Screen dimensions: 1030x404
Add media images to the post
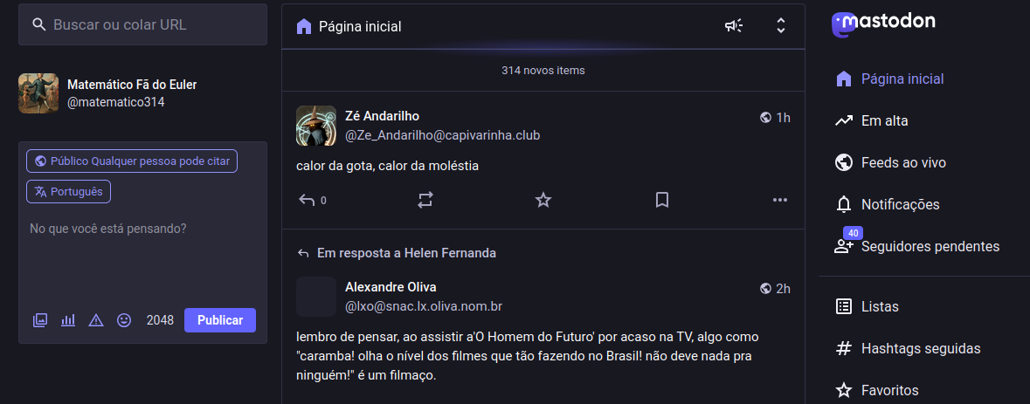(x=40, y=320)
